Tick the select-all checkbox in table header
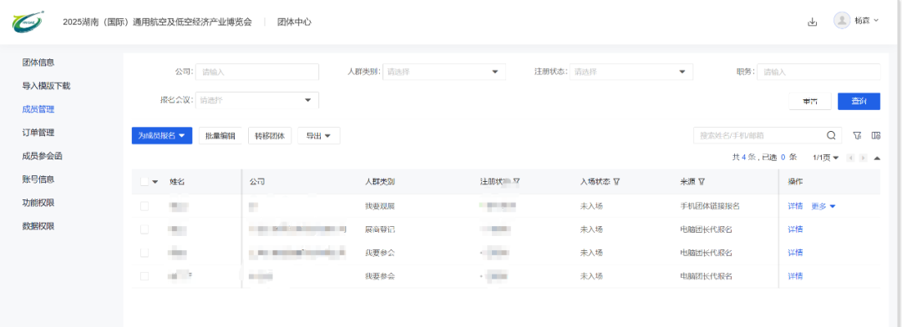902x327 pixels. 144,182
